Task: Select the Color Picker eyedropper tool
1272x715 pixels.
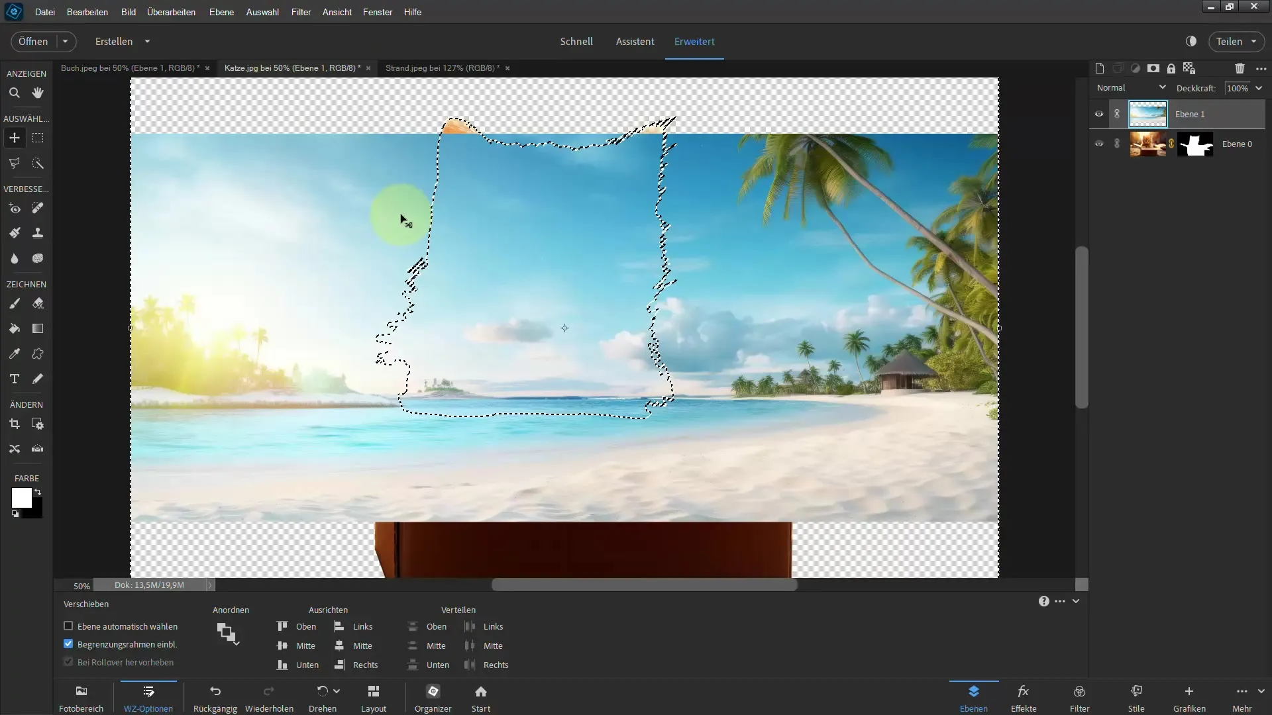Action: 14,354
